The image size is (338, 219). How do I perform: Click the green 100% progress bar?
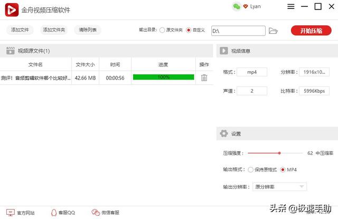pos(163,77)
